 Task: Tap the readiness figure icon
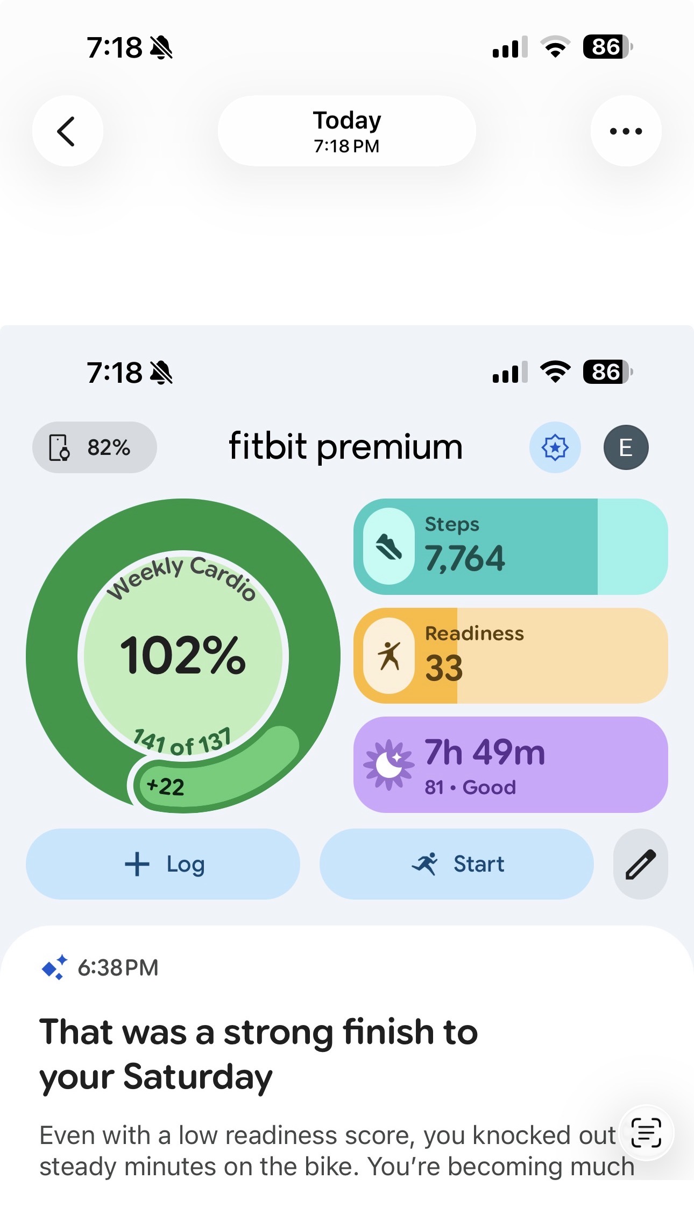[x=389, y=656]
